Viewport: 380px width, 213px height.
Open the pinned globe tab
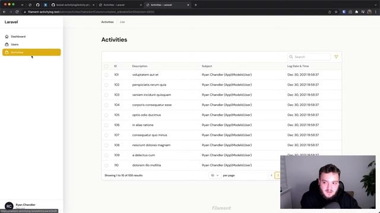(x=30, y=5)
